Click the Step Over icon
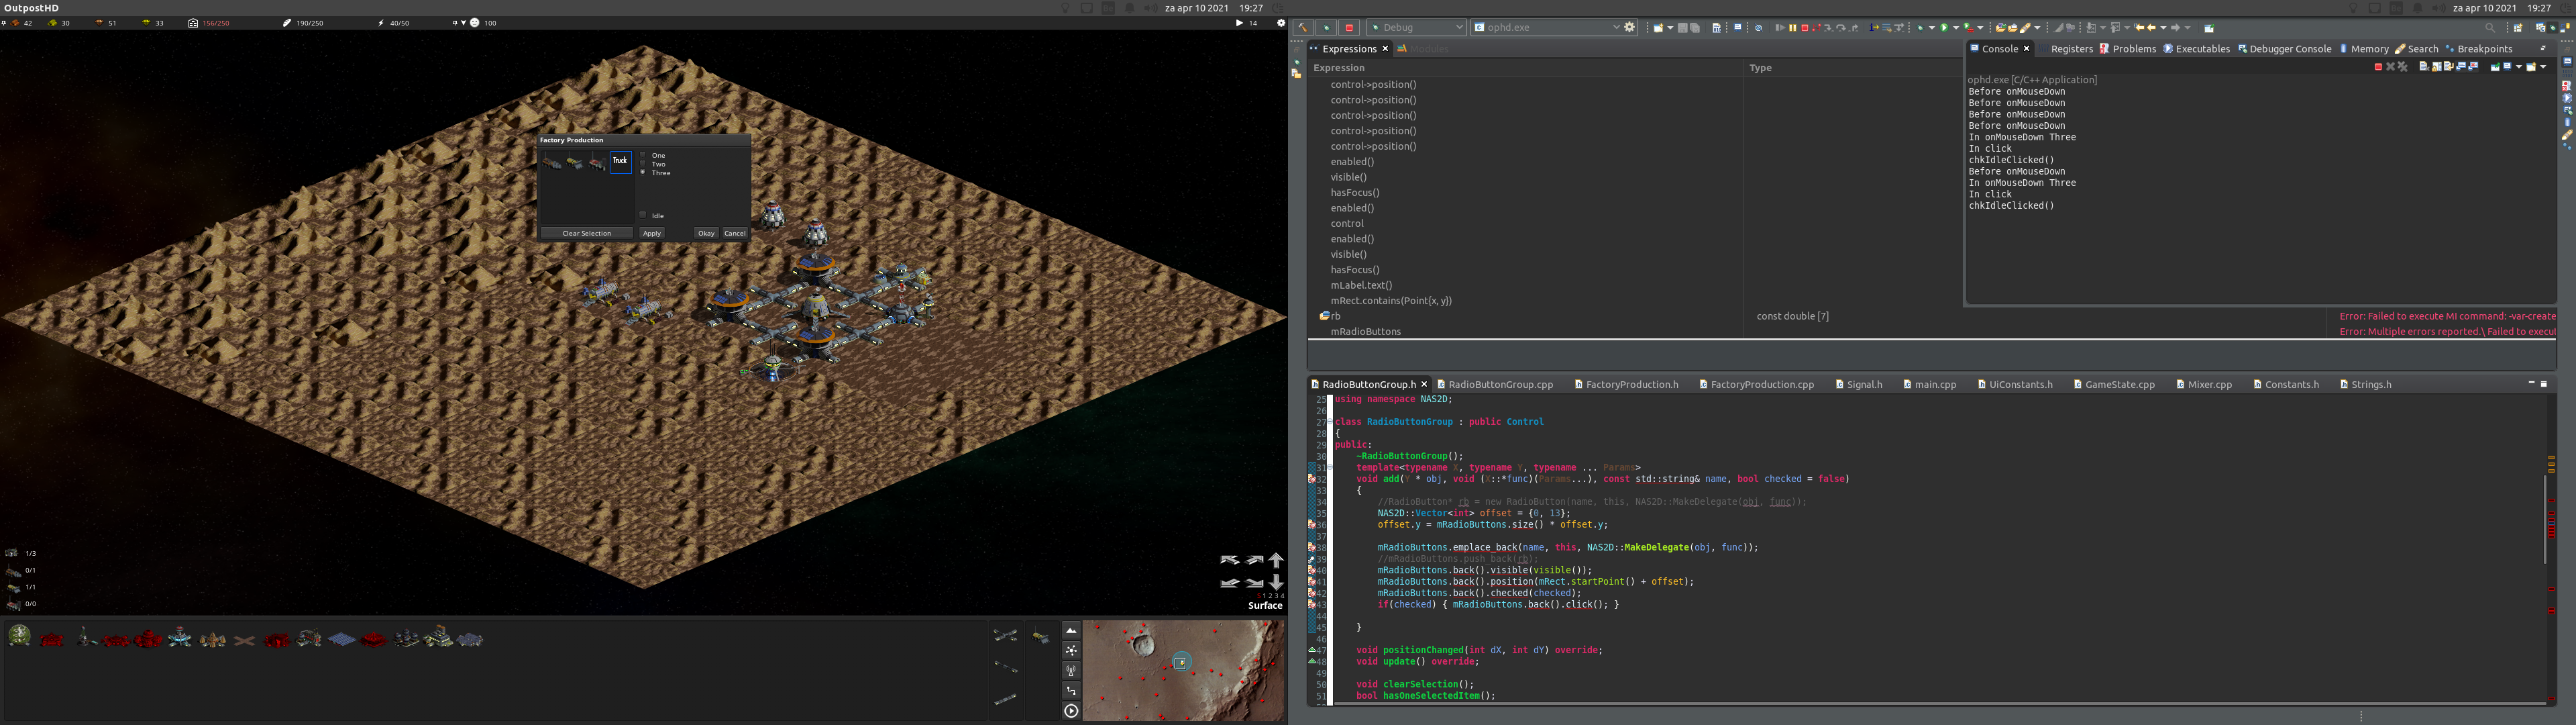Screen dimensions: 2576x725 (1842, 28)
